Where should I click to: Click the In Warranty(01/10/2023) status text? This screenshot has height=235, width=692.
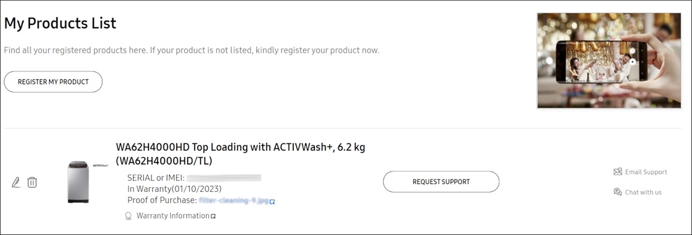174,189
